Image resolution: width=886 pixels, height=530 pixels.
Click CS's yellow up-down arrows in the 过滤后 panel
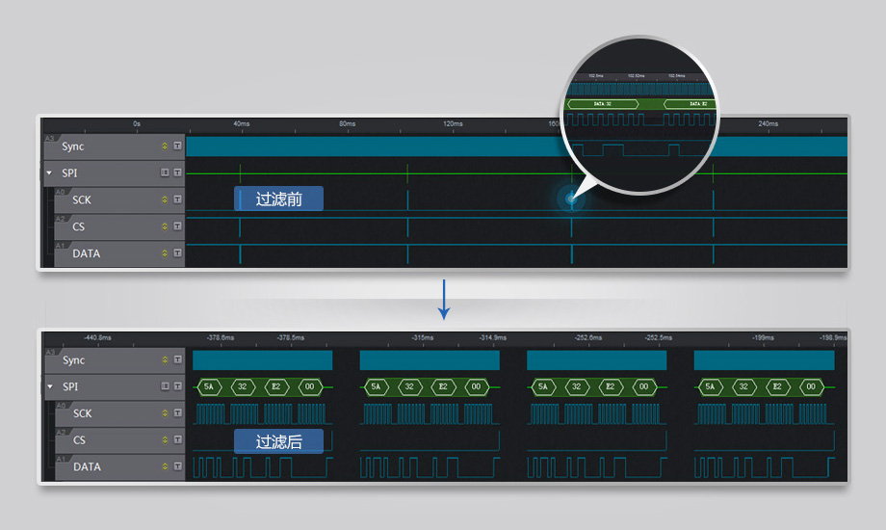tap(165, 439)
